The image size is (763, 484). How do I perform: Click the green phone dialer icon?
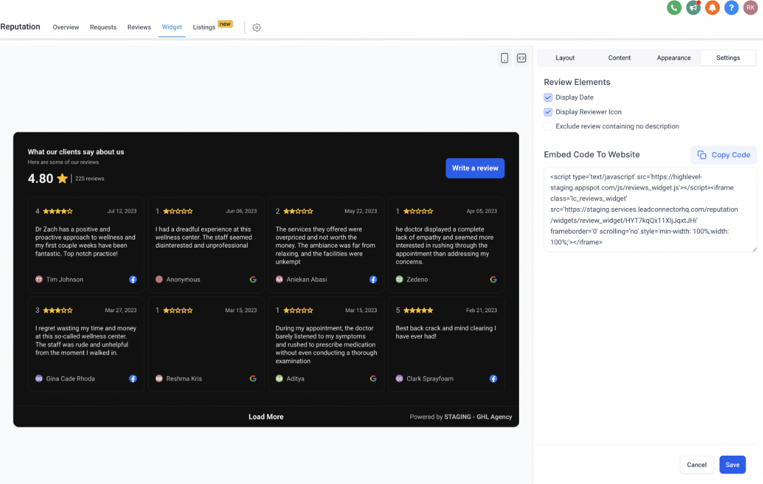pyautogui.click(x=674, y=8)
